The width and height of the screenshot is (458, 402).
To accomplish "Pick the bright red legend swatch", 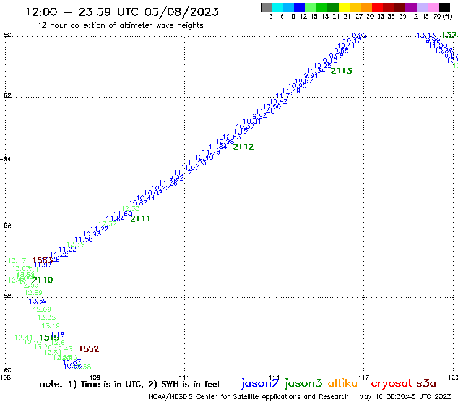I will 378,8.
